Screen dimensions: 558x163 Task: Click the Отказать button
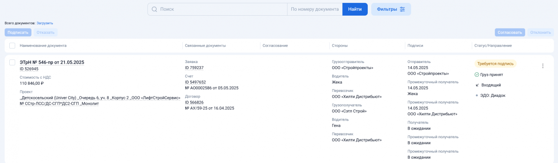tap(45, 32)
